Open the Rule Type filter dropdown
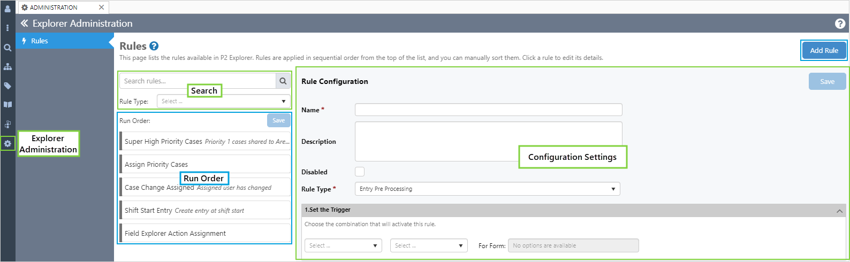Image resolution: width=850 pixels, height=262 pixels. click(x=223, y=101)
